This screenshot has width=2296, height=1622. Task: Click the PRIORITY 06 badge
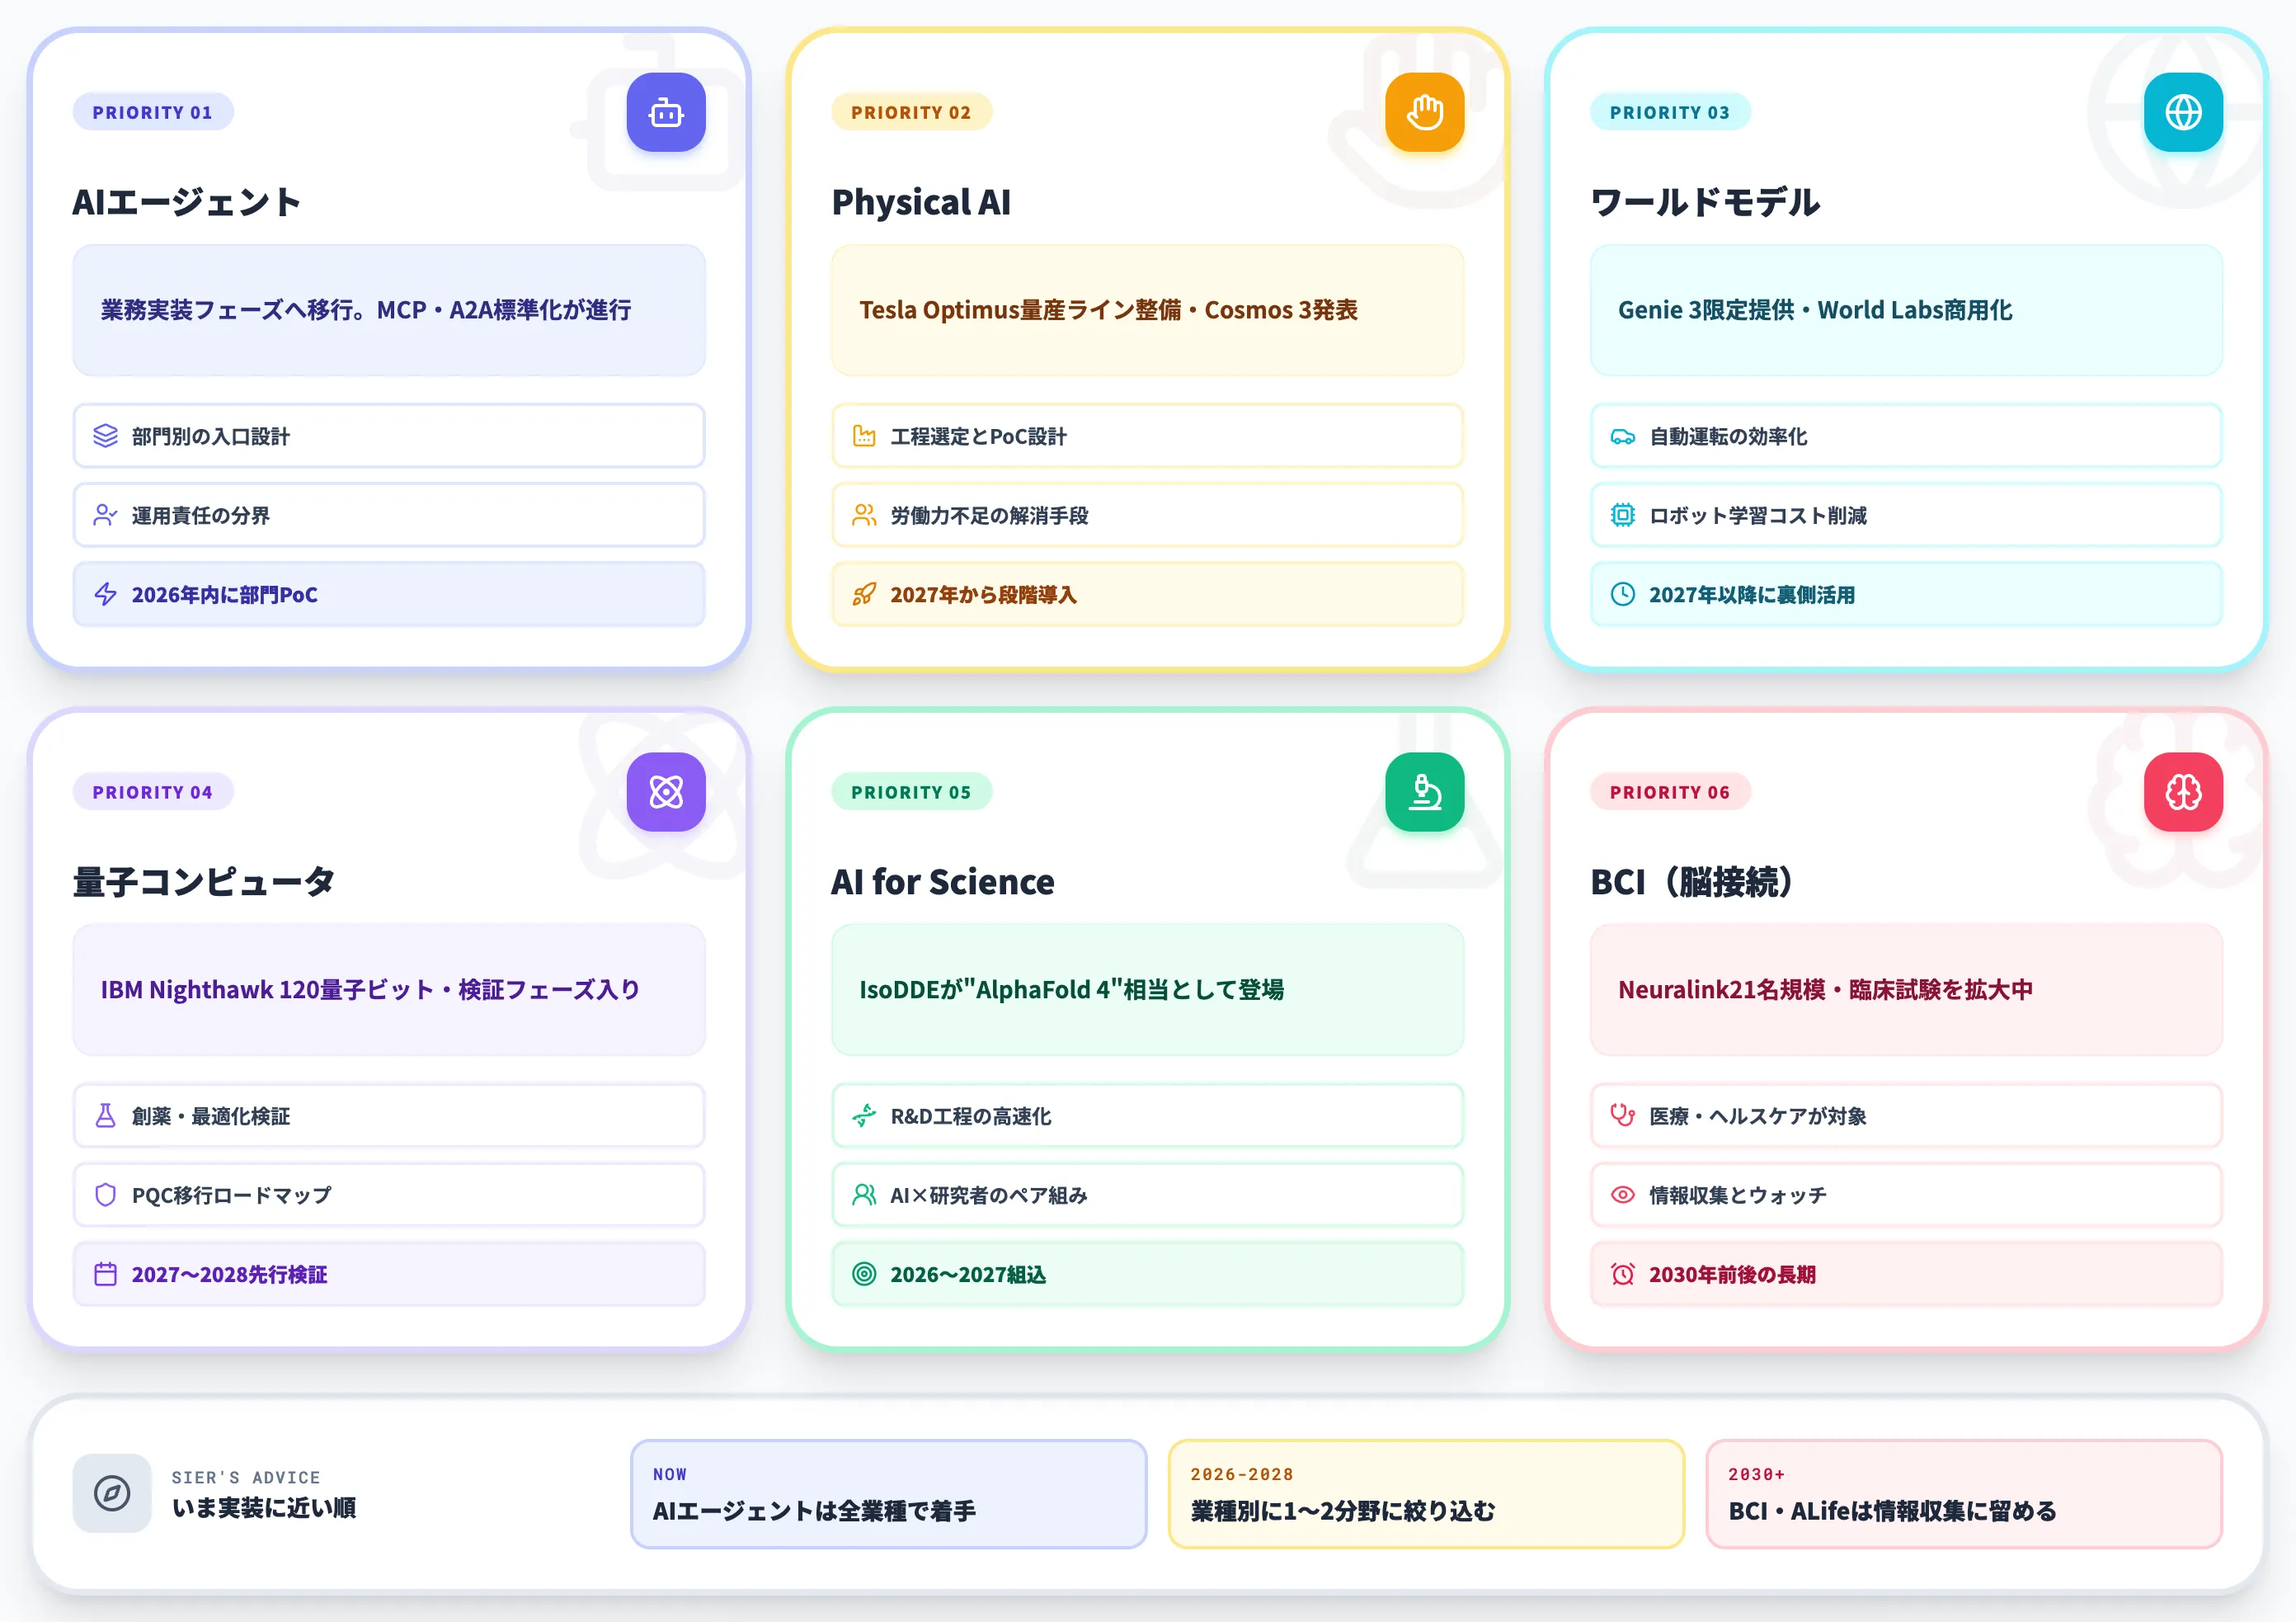pyautogui.click(x=1670, y=791)
